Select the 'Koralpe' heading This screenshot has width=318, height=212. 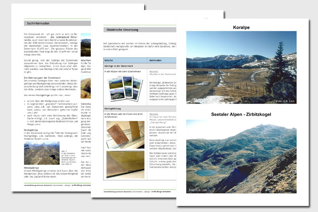241,27
